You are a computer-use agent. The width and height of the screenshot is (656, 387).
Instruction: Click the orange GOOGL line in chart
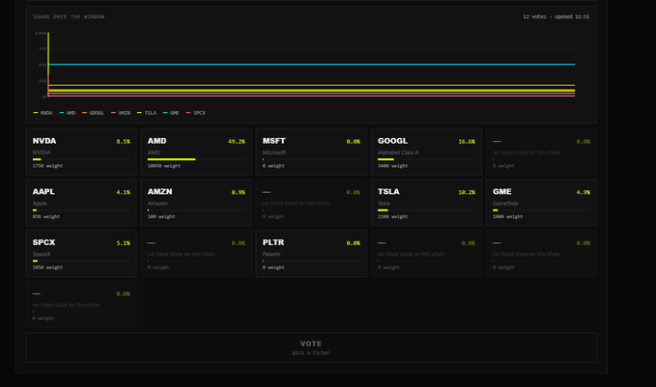[311, 85]
